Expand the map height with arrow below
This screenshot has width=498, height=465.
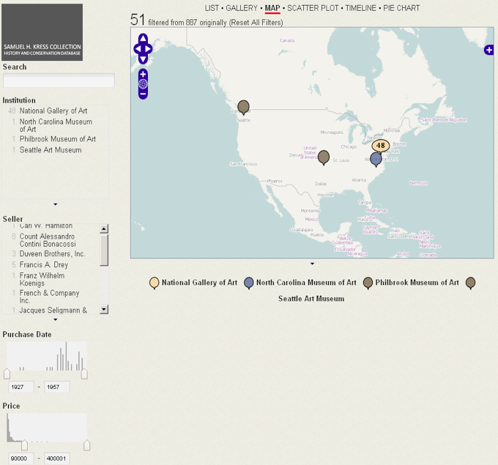pos(312,264)
